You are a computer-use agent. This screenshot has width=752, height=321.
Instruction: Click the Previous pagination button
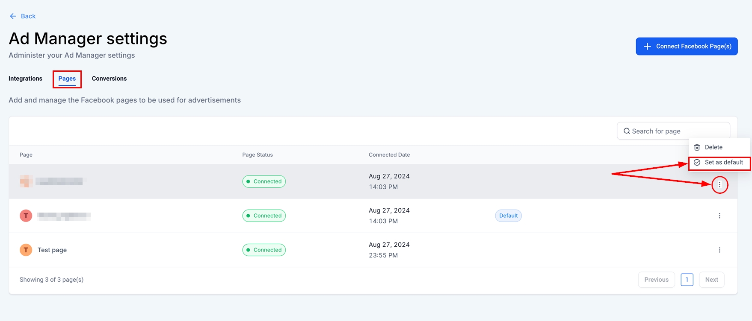(x=656, y=280)
